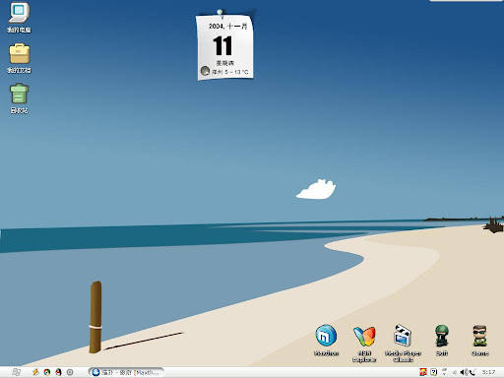Click the phone handset tray icon
Image resolution: width=504 pixels, height=378 pixels.
[x=472, y=372]
